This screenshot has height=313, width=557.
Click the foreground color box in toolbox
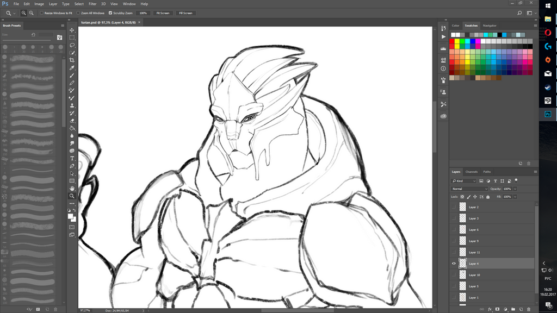(70, 216)
